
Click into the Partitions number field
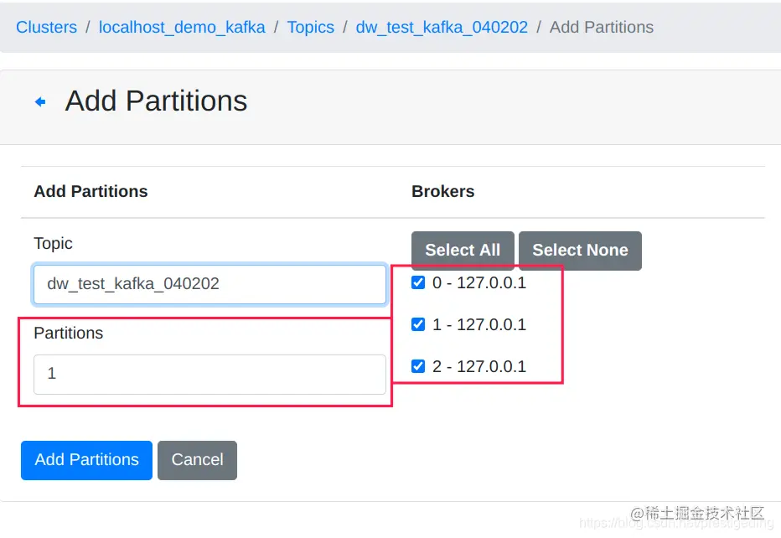209,374
